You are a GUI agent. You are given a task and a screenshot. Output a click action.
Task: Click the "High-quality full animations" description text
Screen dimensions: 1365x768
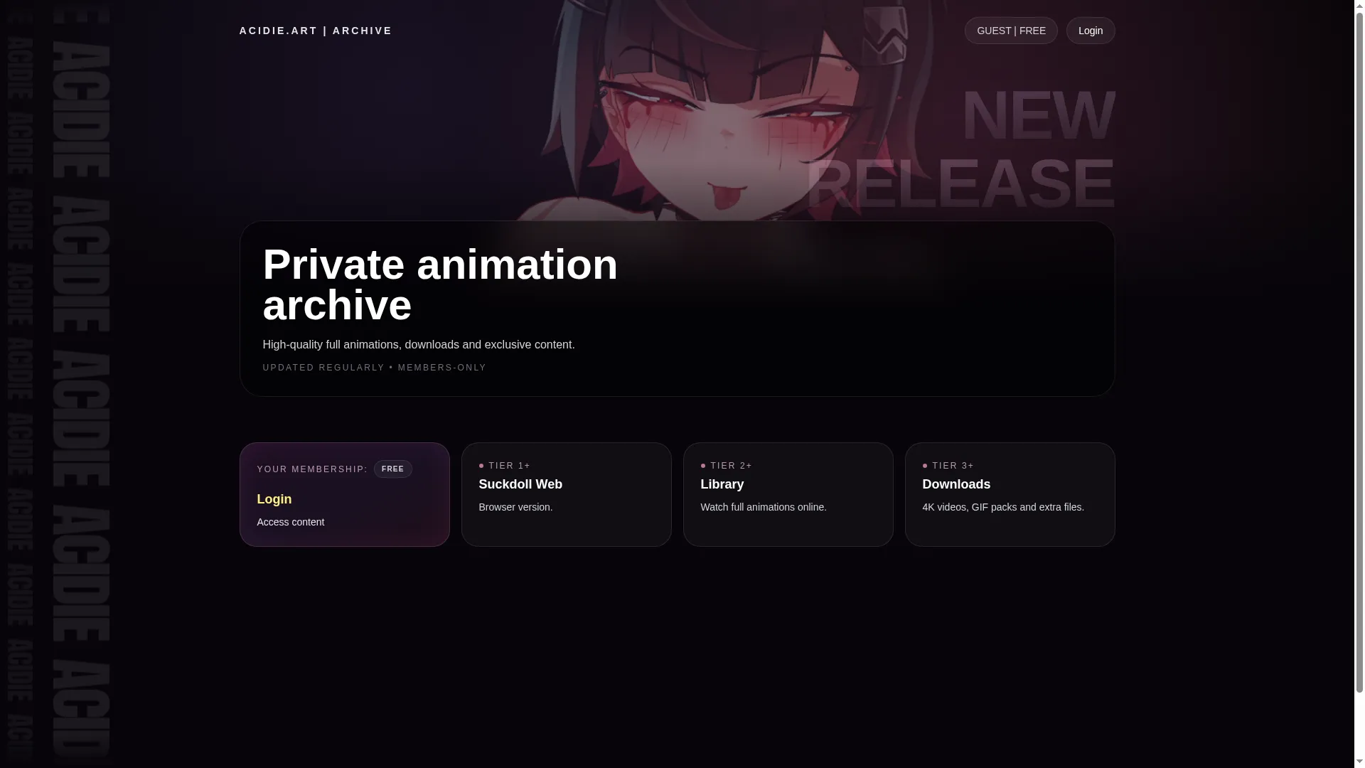click(419, 345)
